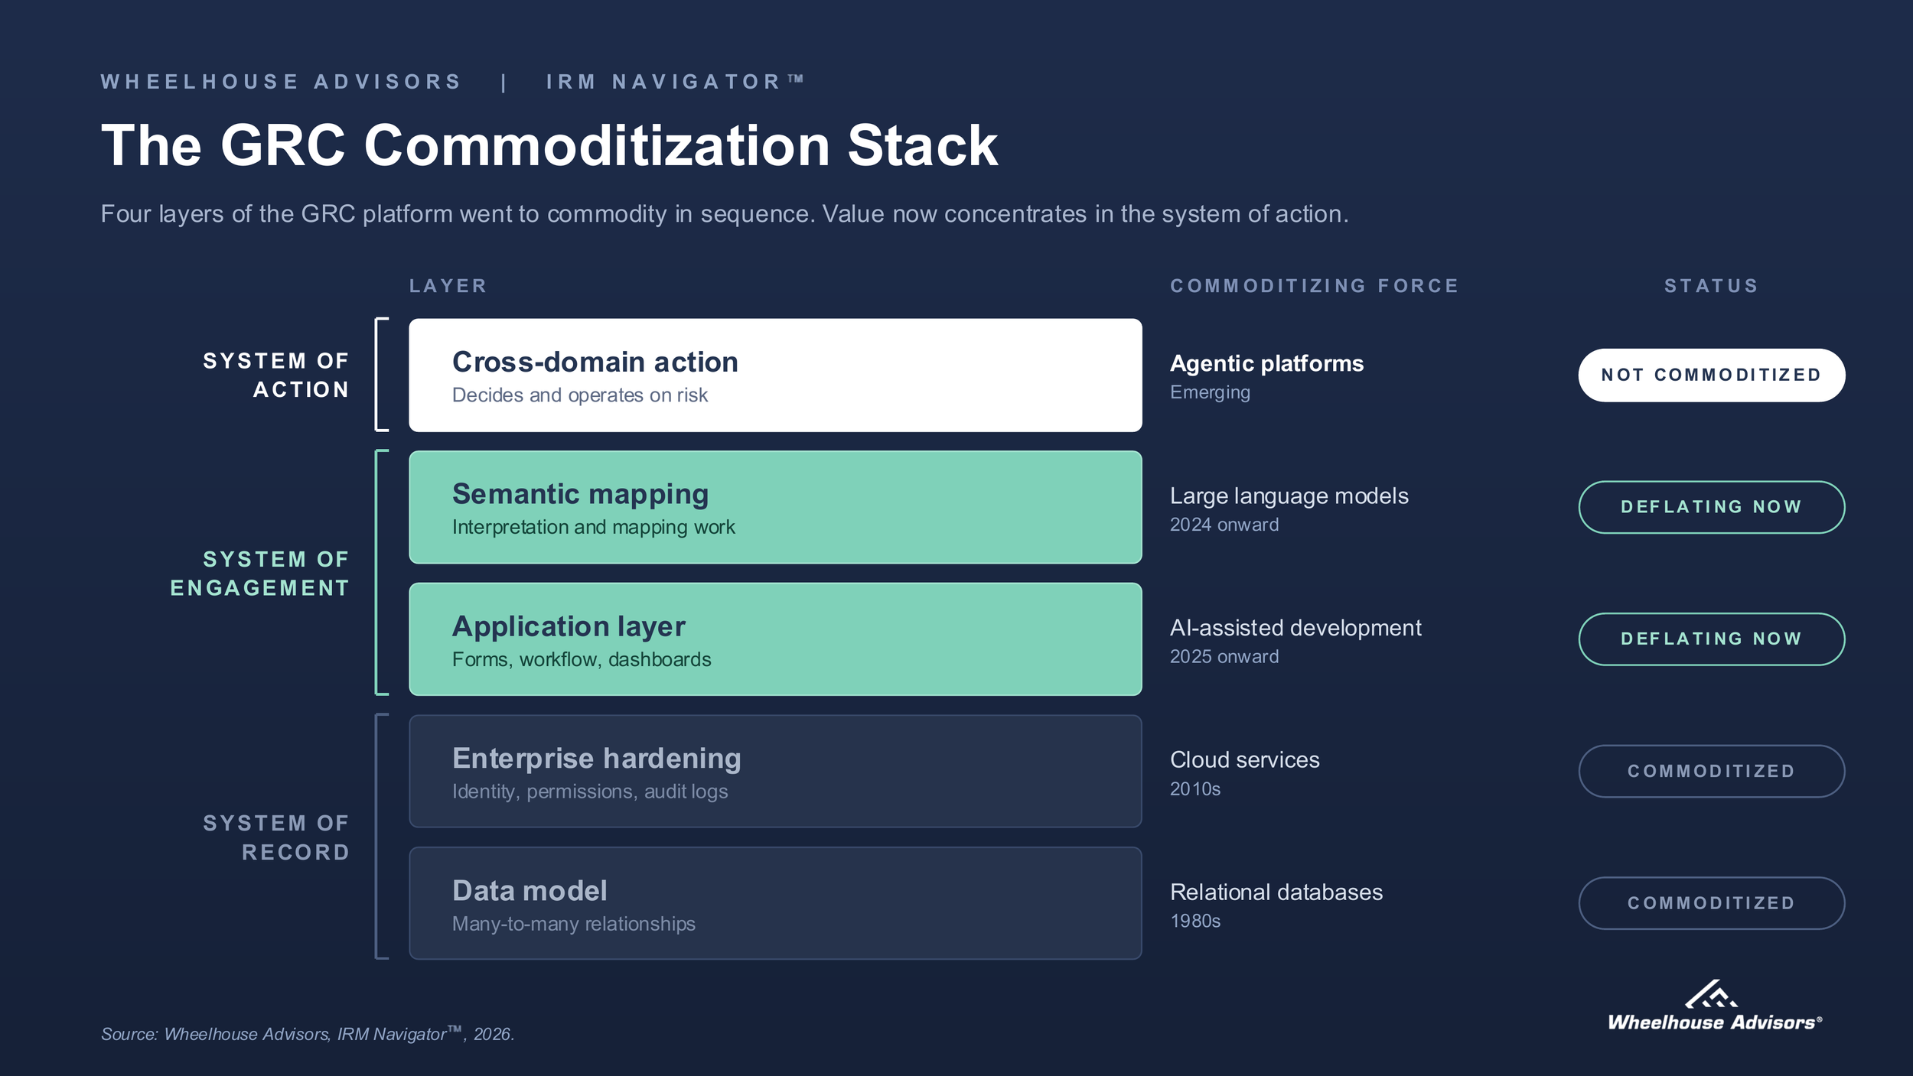Click Many-to-many relationships text
Viewport: 1913px width, 1076px height.
pyautogui.click(x=574, y=924)
